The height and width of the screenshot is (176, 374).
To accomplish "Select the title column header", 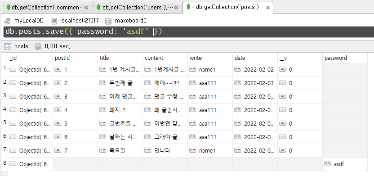I will click(x=120, y=58).
